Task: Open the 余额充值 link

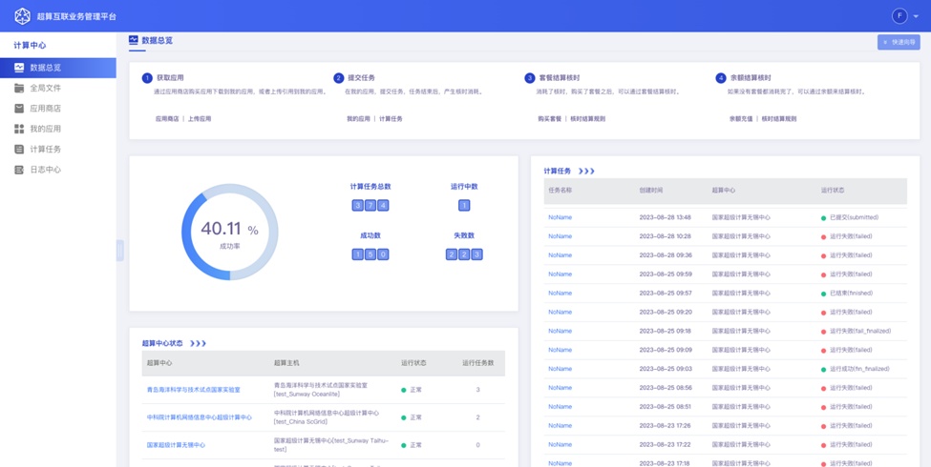Action: [x=741, y=119]
